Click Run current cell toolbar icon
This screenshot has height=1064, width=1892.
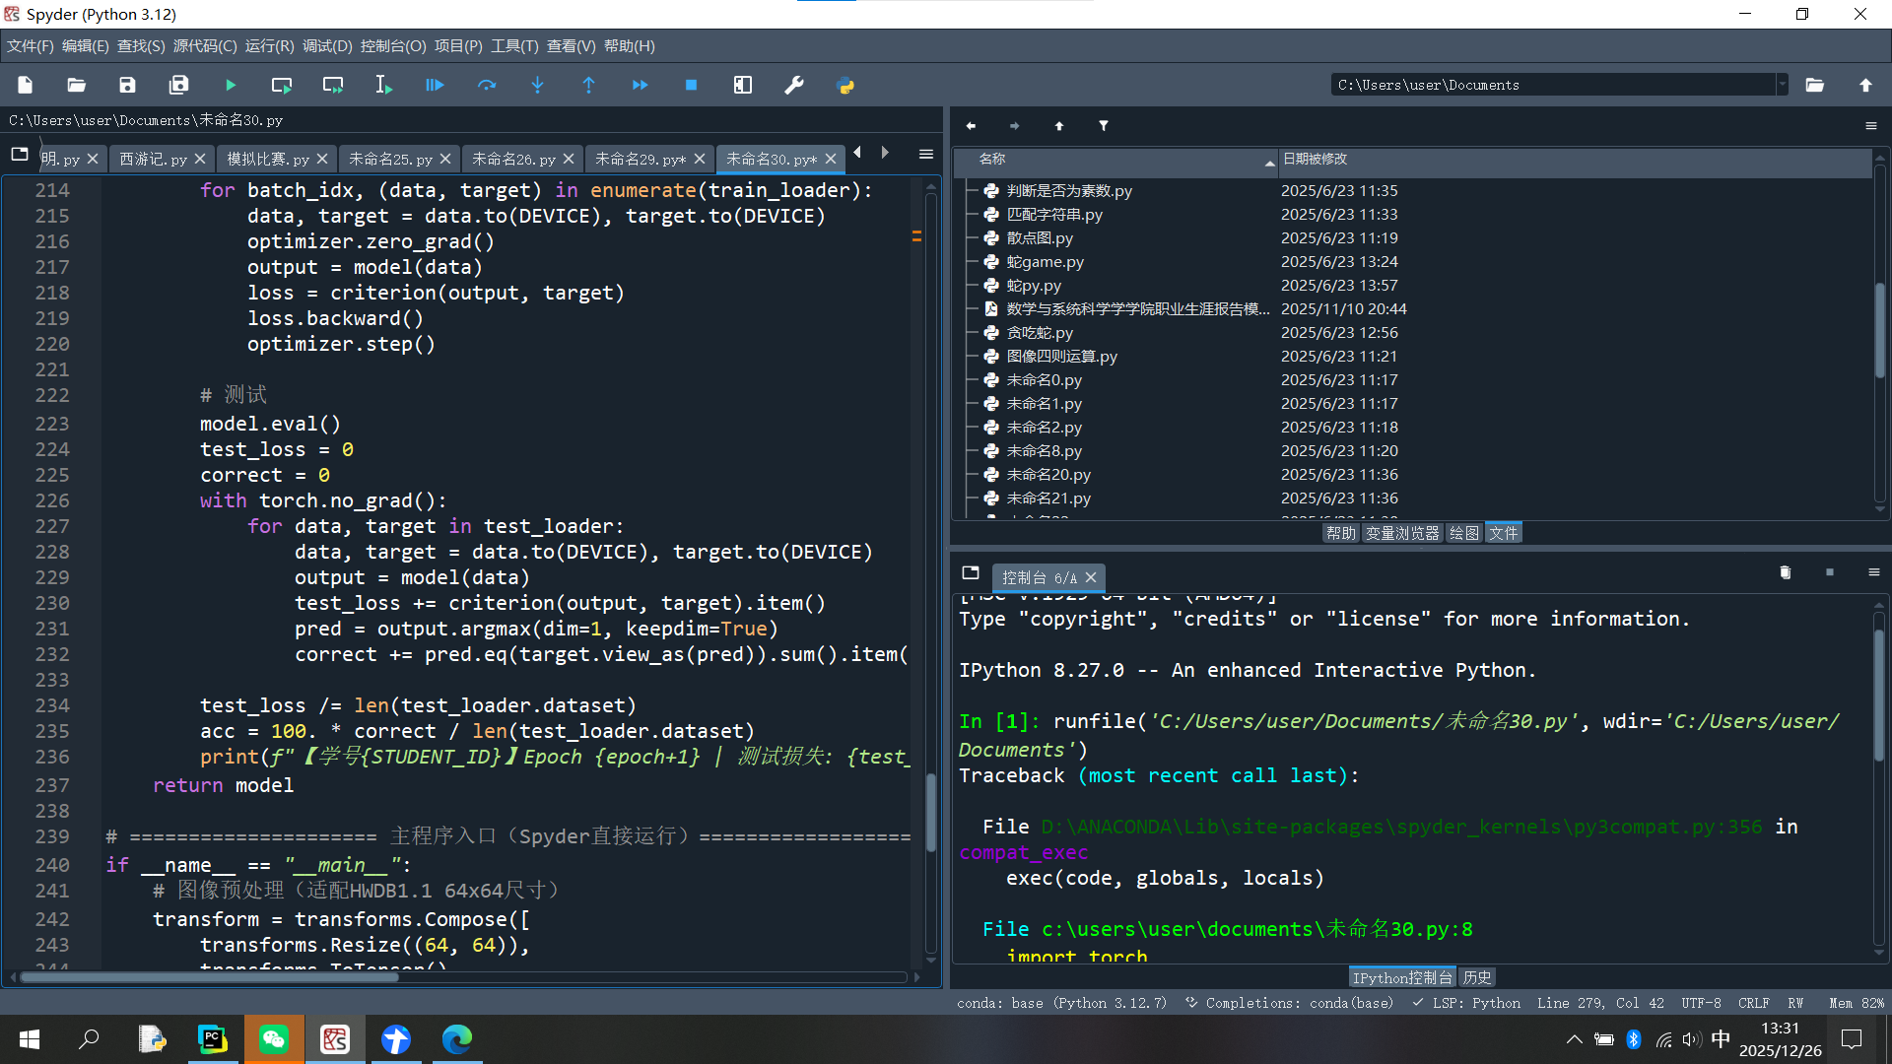[282, 86]
